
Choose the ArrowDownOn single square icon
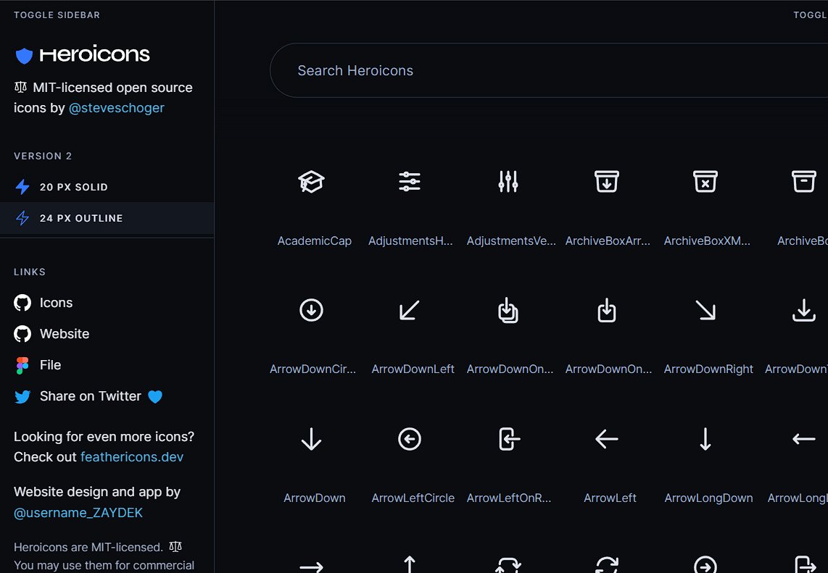[x=607, y=310]
